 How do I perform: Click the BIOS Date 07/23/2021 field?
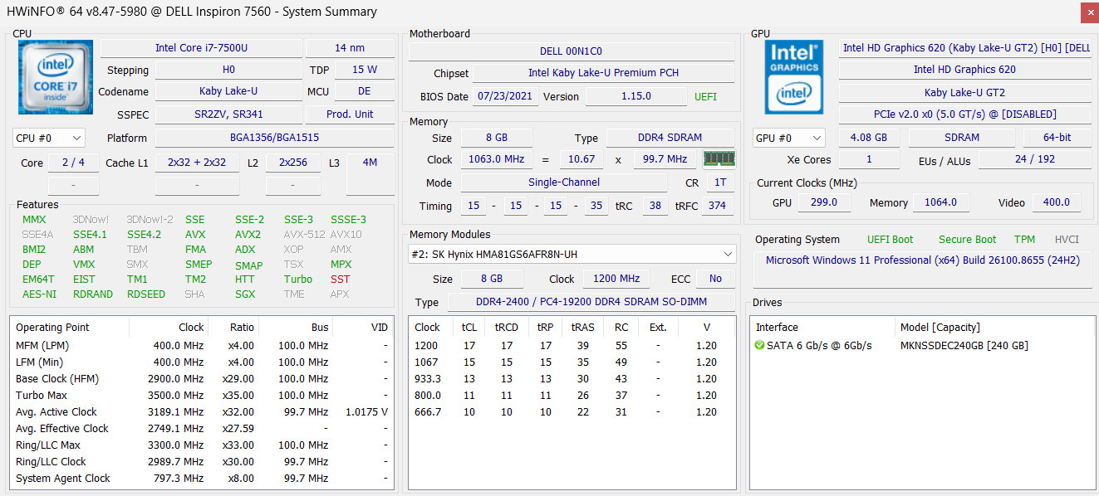(506, 96)
